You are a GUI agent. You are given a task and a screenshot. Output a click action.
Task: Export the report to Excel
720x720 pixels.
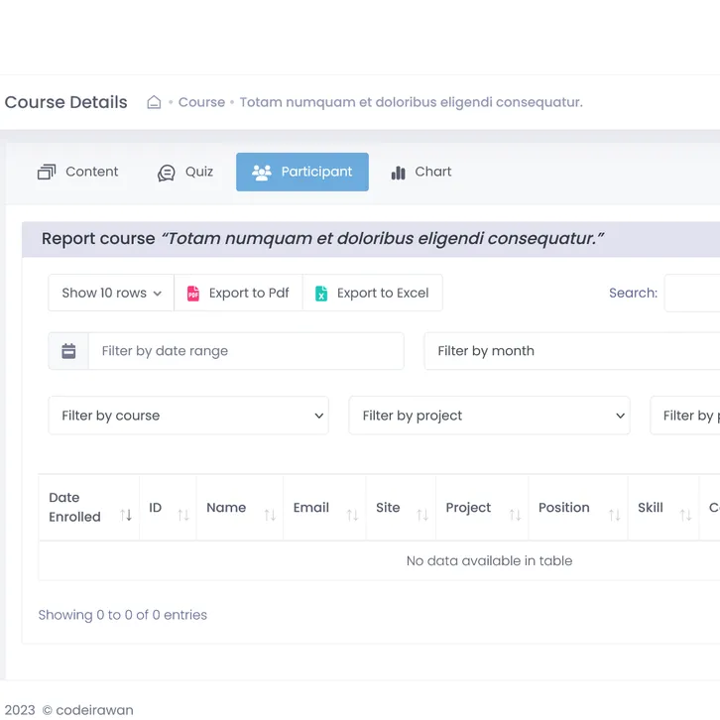pos(372,293)
